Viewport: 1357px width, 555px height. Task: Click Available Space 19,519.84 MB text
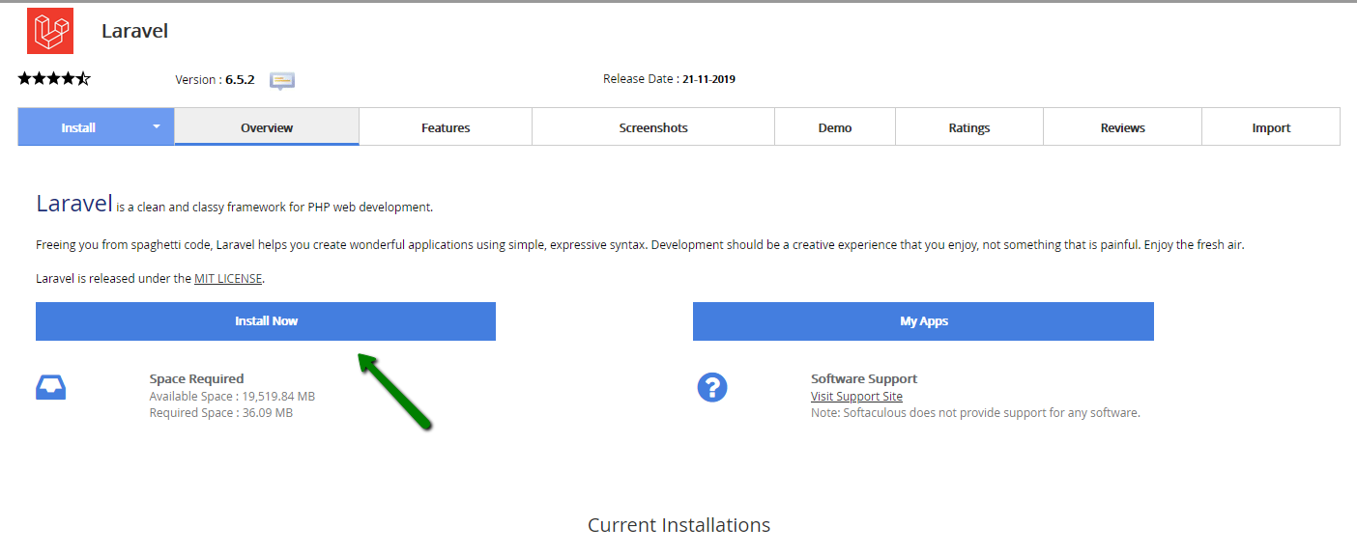(x=232, y=396)
